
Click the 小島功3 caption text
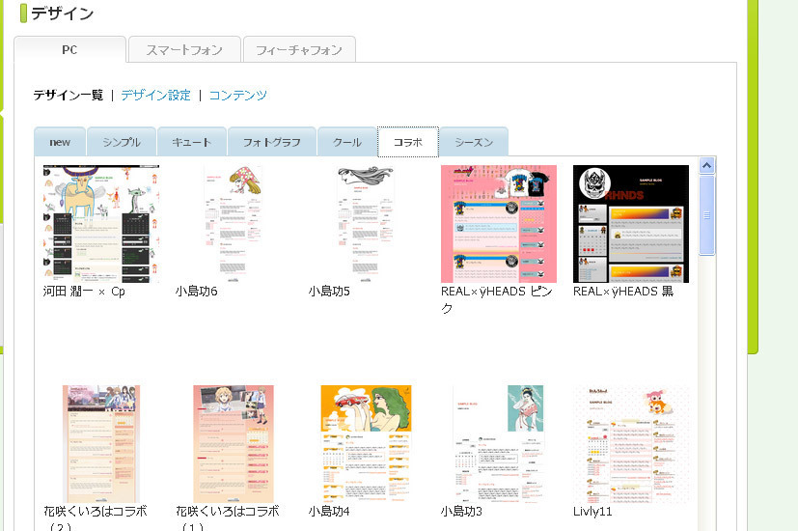click(461, 511)
